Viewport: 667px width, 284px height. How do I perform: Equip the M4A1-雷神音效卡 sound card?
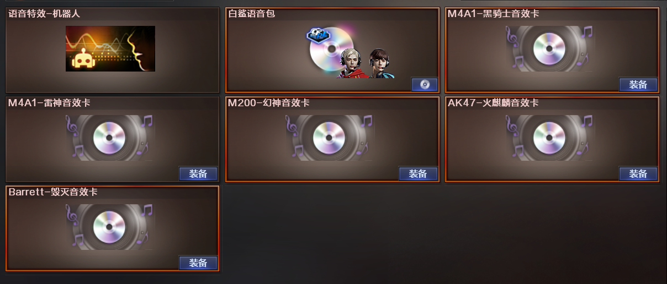point(198,173)
